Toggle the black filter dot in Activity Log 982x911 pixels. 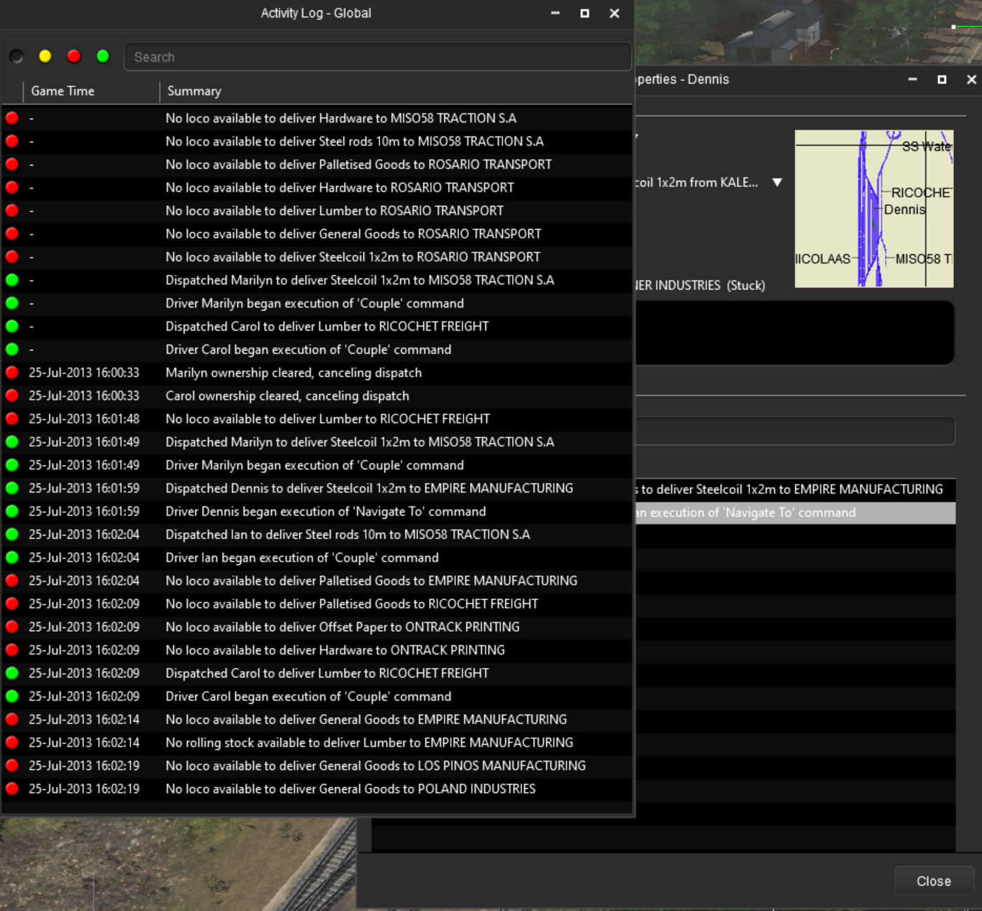17,57
